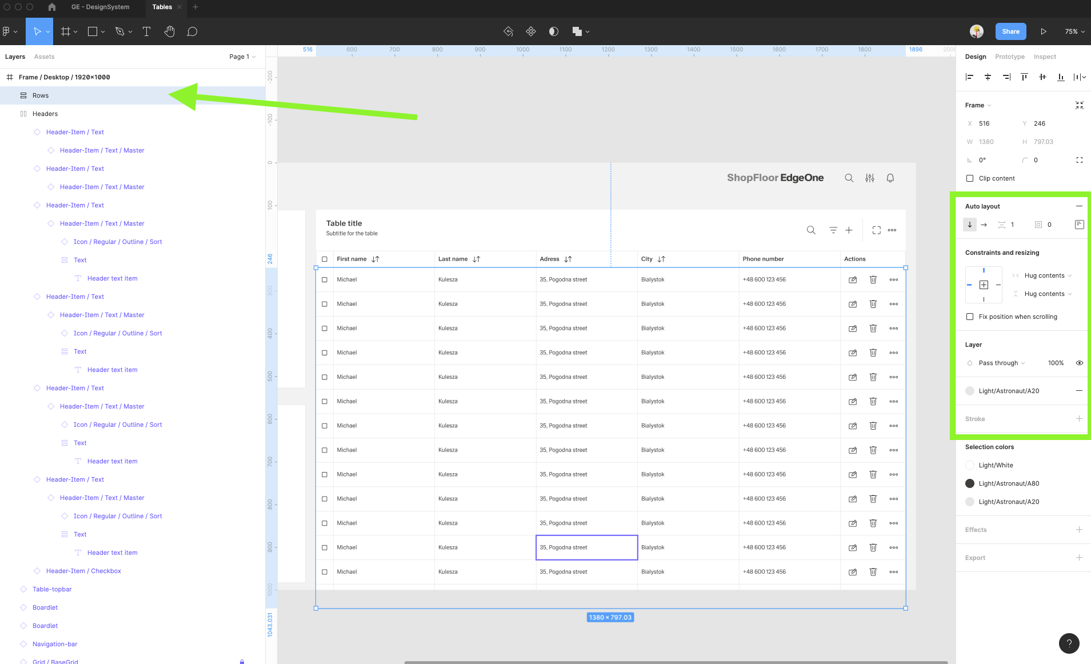Add a new Stroke with plus button
This screenshot has width=1091, height=664.
[1079, 419]
